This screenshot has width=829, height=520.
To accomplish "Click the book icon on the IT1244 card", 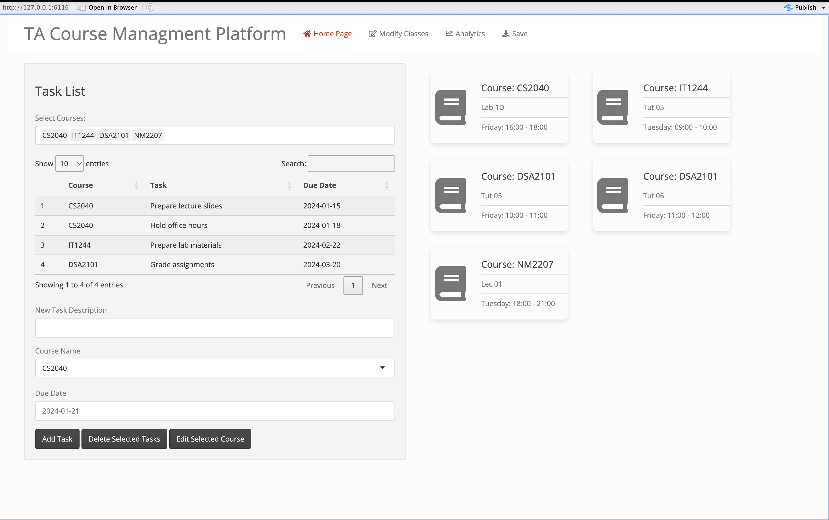I will [613, 107].
